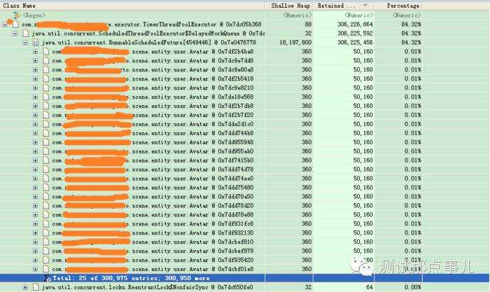Click object icon of Avatar @ 0x7df2b5418

46,78
